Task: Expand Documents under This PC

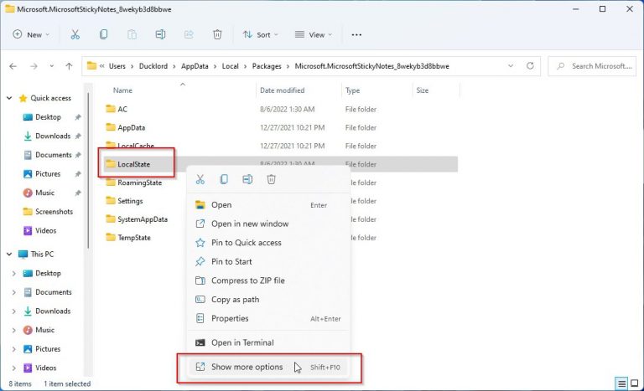Action: [x=14, y=292]
